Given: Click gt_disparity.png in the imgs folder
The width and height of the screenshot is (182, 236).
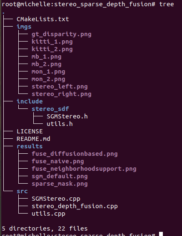Looking at the screenshot, I should click(61, 34).
